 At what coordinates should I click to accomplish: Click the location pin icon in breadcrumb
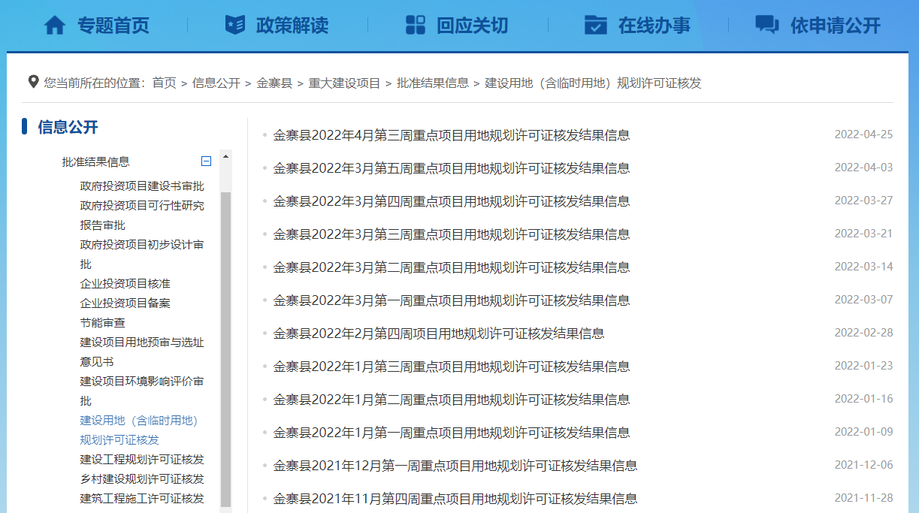[x=33, y=82]
